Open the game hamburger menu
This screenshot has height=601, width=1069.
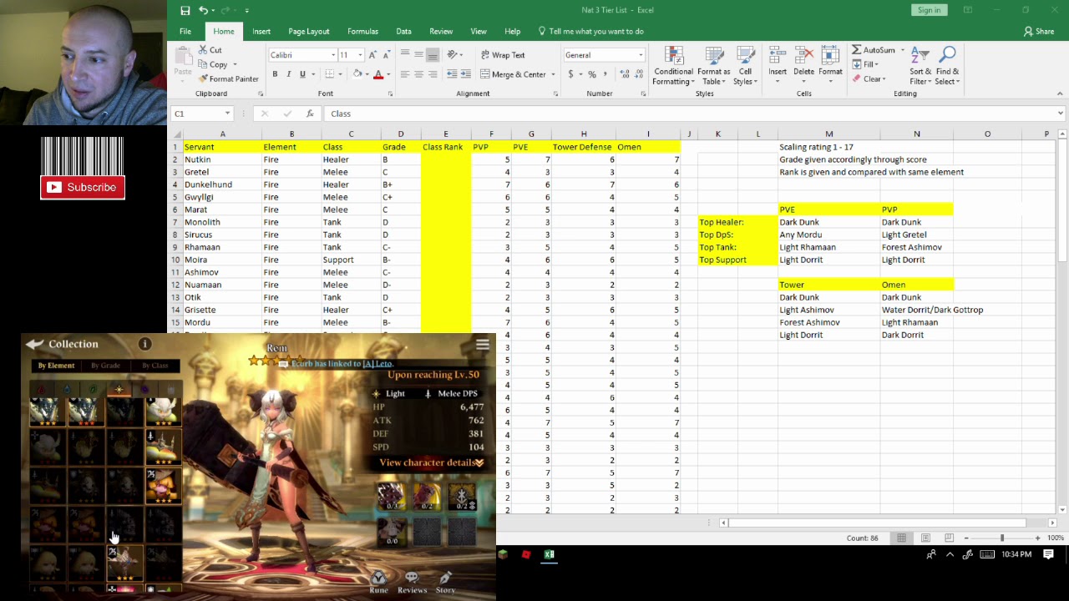(x=483, y=344)
